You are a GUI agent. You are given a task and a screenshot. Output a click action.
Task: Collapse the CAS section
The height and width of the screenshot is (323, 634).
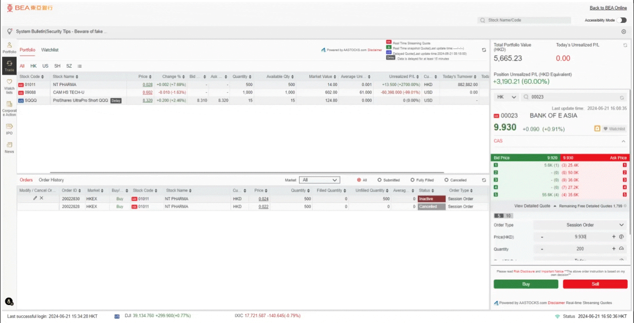pyautogui.click(x=624, y=141)
